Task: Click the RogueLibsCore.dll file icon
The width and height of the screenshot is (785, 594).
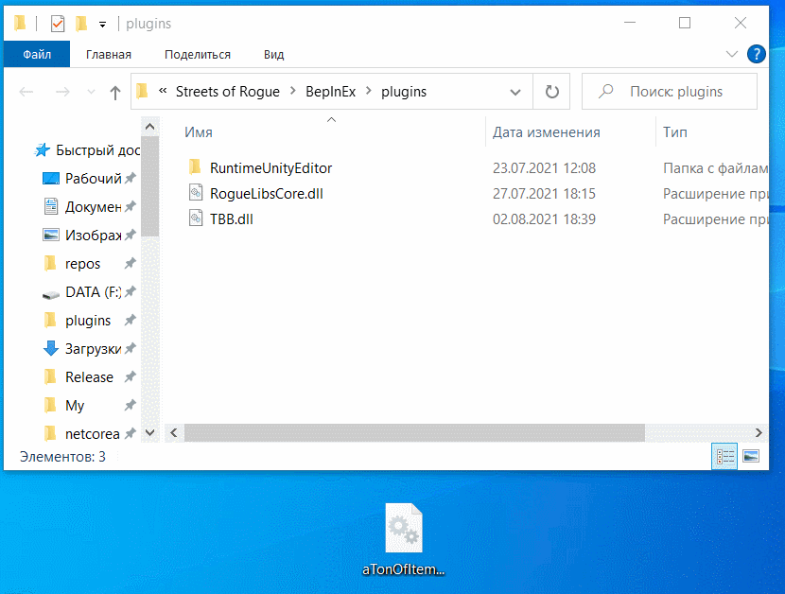Action: pyautogui.click(x=196, y=193)
